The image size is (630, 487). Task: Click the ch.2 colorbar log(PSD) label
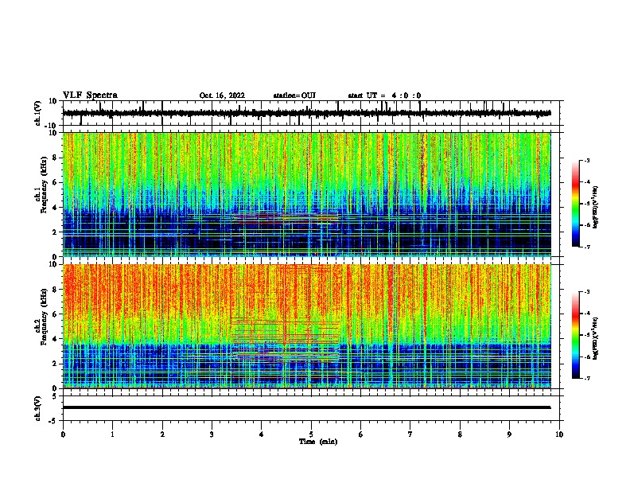pyautogui.click(x=596, y=338)
